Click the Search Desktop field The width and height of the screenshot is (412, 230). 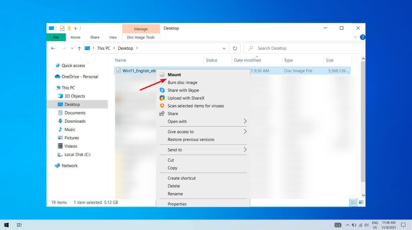303,48
